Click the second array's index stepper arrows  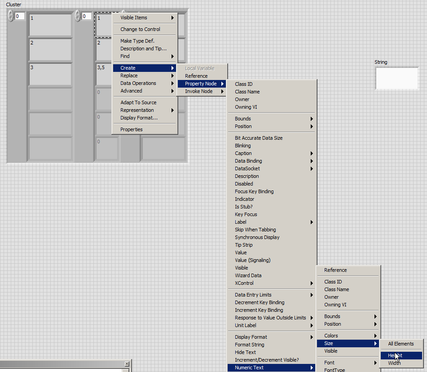[77, 16]
